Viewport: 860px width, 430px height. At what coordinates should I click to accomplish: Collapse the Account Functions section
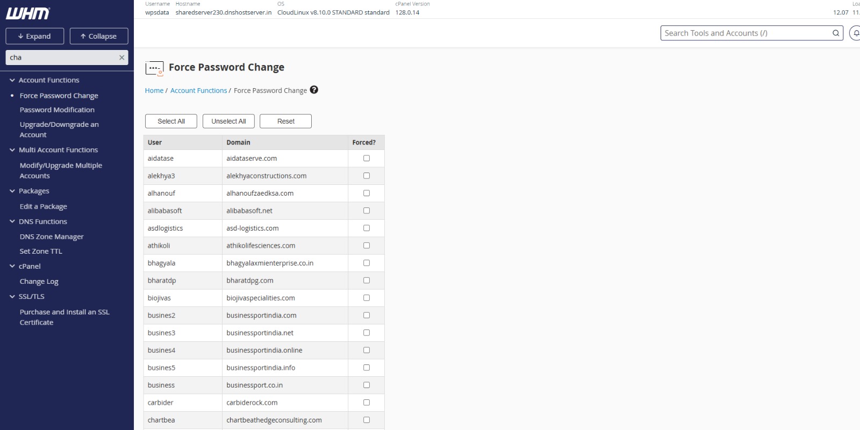click(x=12, y=80)
